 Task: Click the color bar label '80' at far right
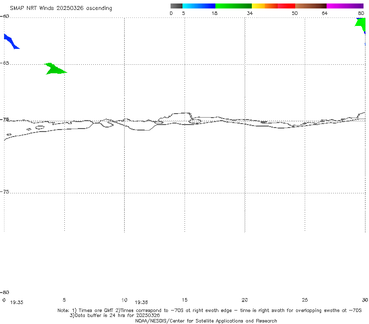click(361, 13)
